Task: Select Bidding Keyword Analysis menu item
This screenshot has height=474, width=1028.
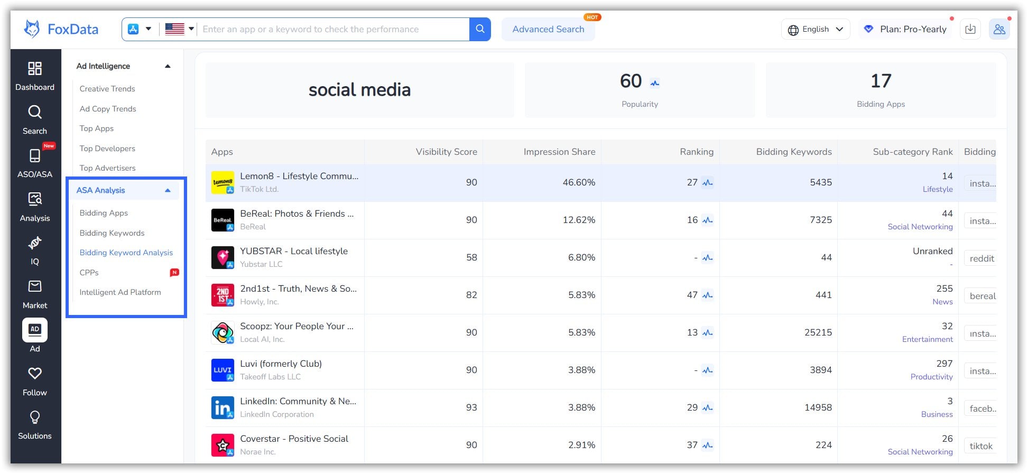Action: tap(126, 253)
